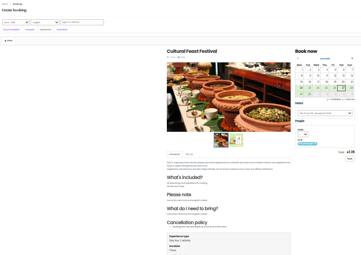Select the food pots thumbnail image
Viewport: 361px width, 255px height.
[x=221, y=140]
